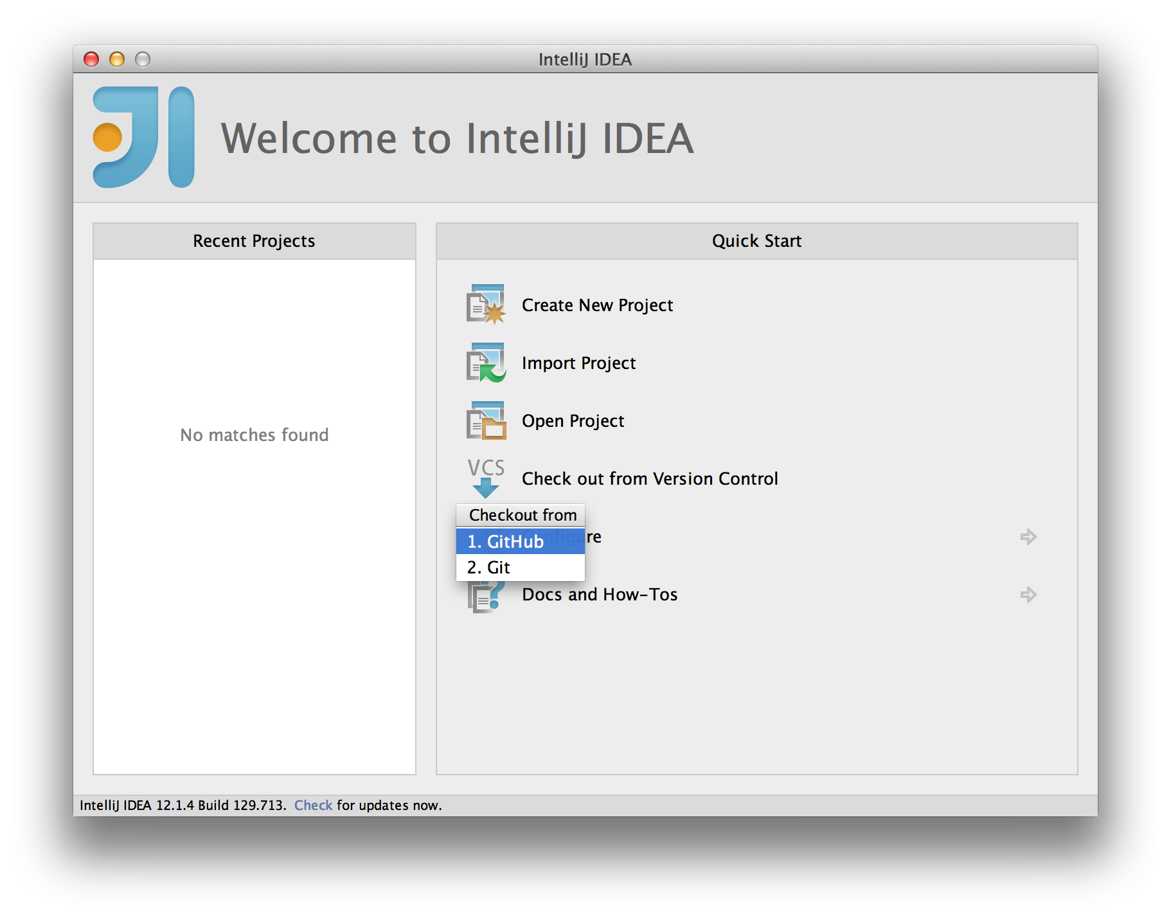Click Check out from Version Control
Viewport: 1171px width, 918px height.
[x=650, y=478]
